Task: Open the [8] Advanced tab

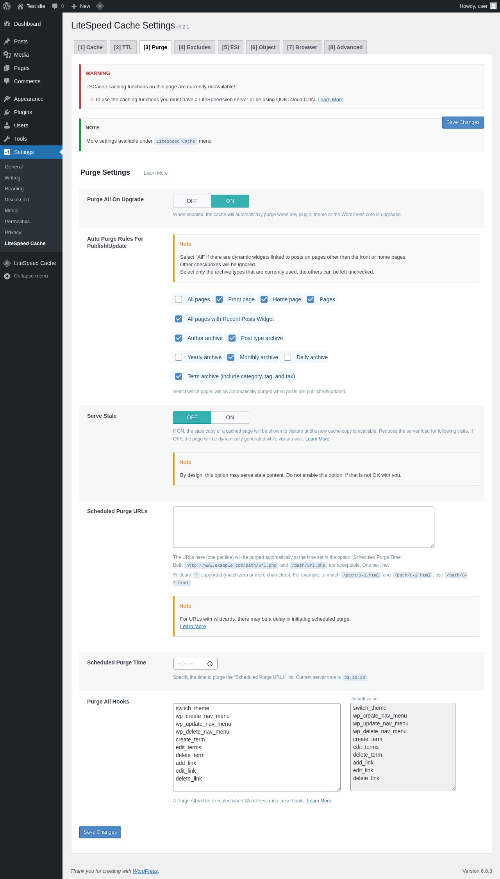Action: pos(345,47)
